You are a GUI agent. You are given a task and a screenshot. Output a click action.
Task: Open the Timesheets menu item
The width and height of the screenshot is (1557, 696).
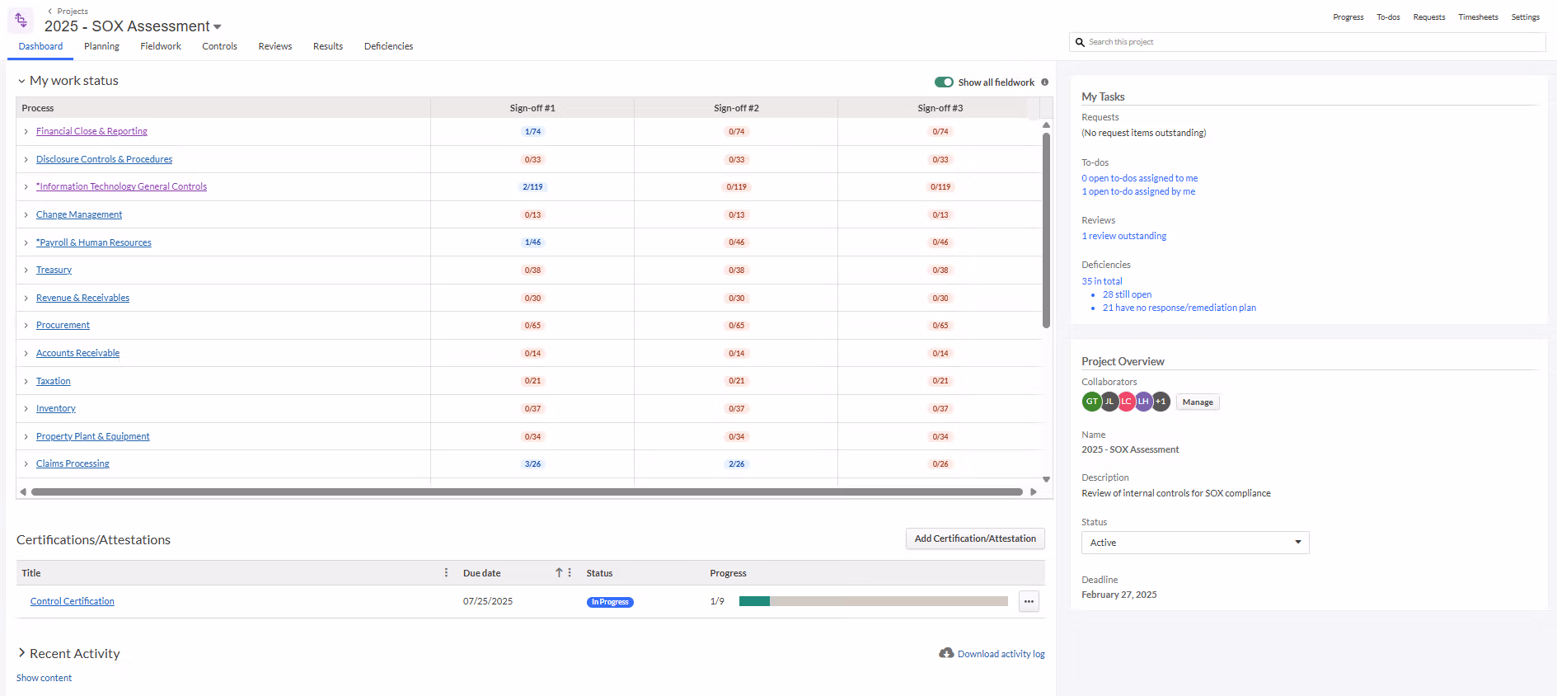coord(1478,17)
